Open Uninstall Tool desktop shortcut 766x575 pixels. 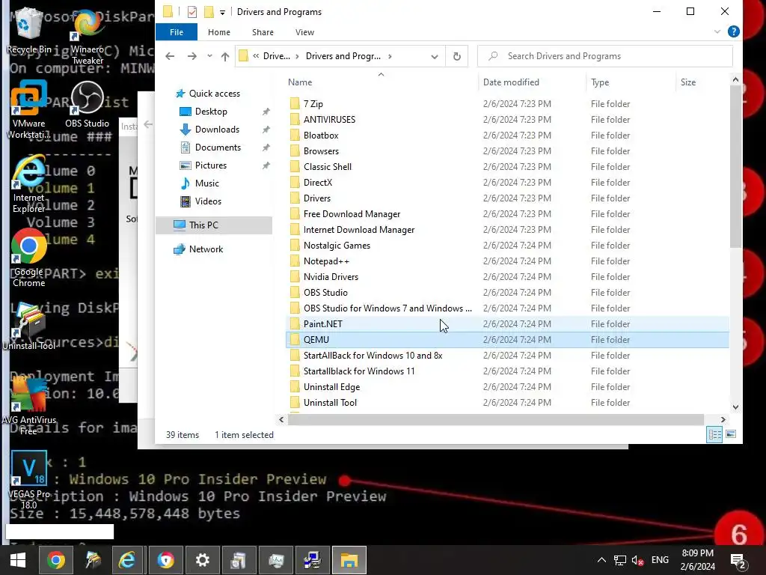click(29, 326)
